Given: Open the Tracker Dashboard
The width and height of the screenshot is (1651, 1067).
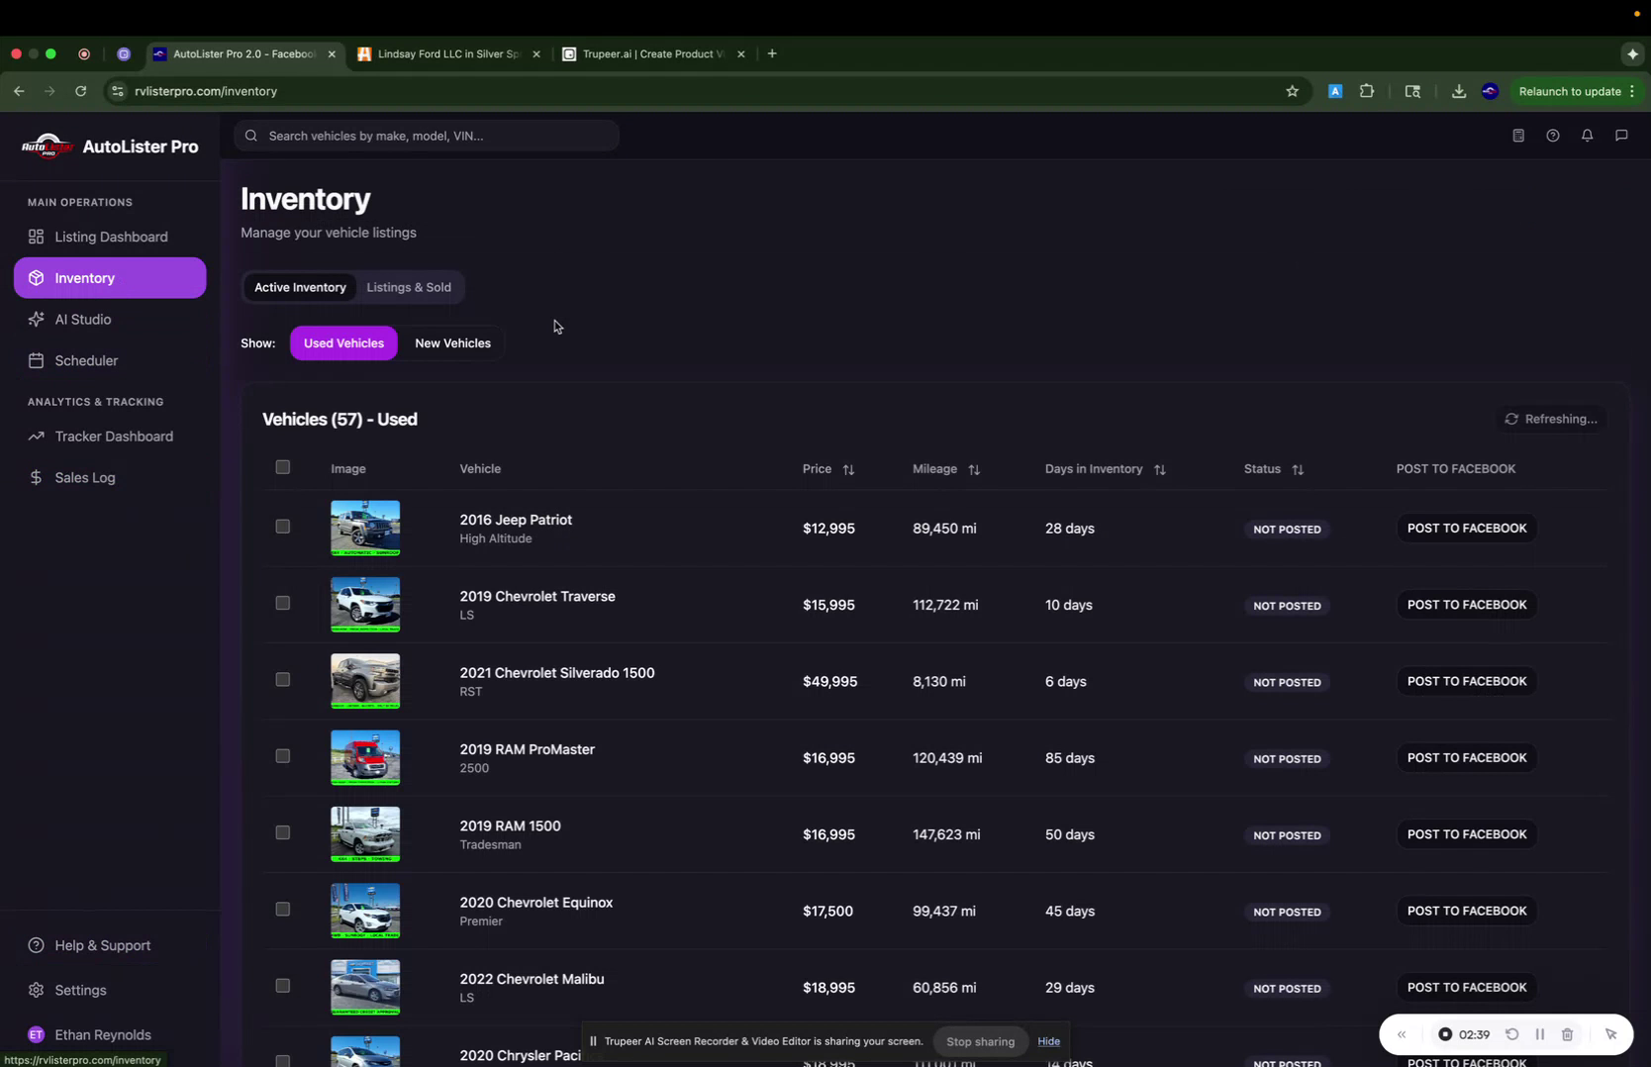Looking at the screenshot, I should click(x=112, y=436).
